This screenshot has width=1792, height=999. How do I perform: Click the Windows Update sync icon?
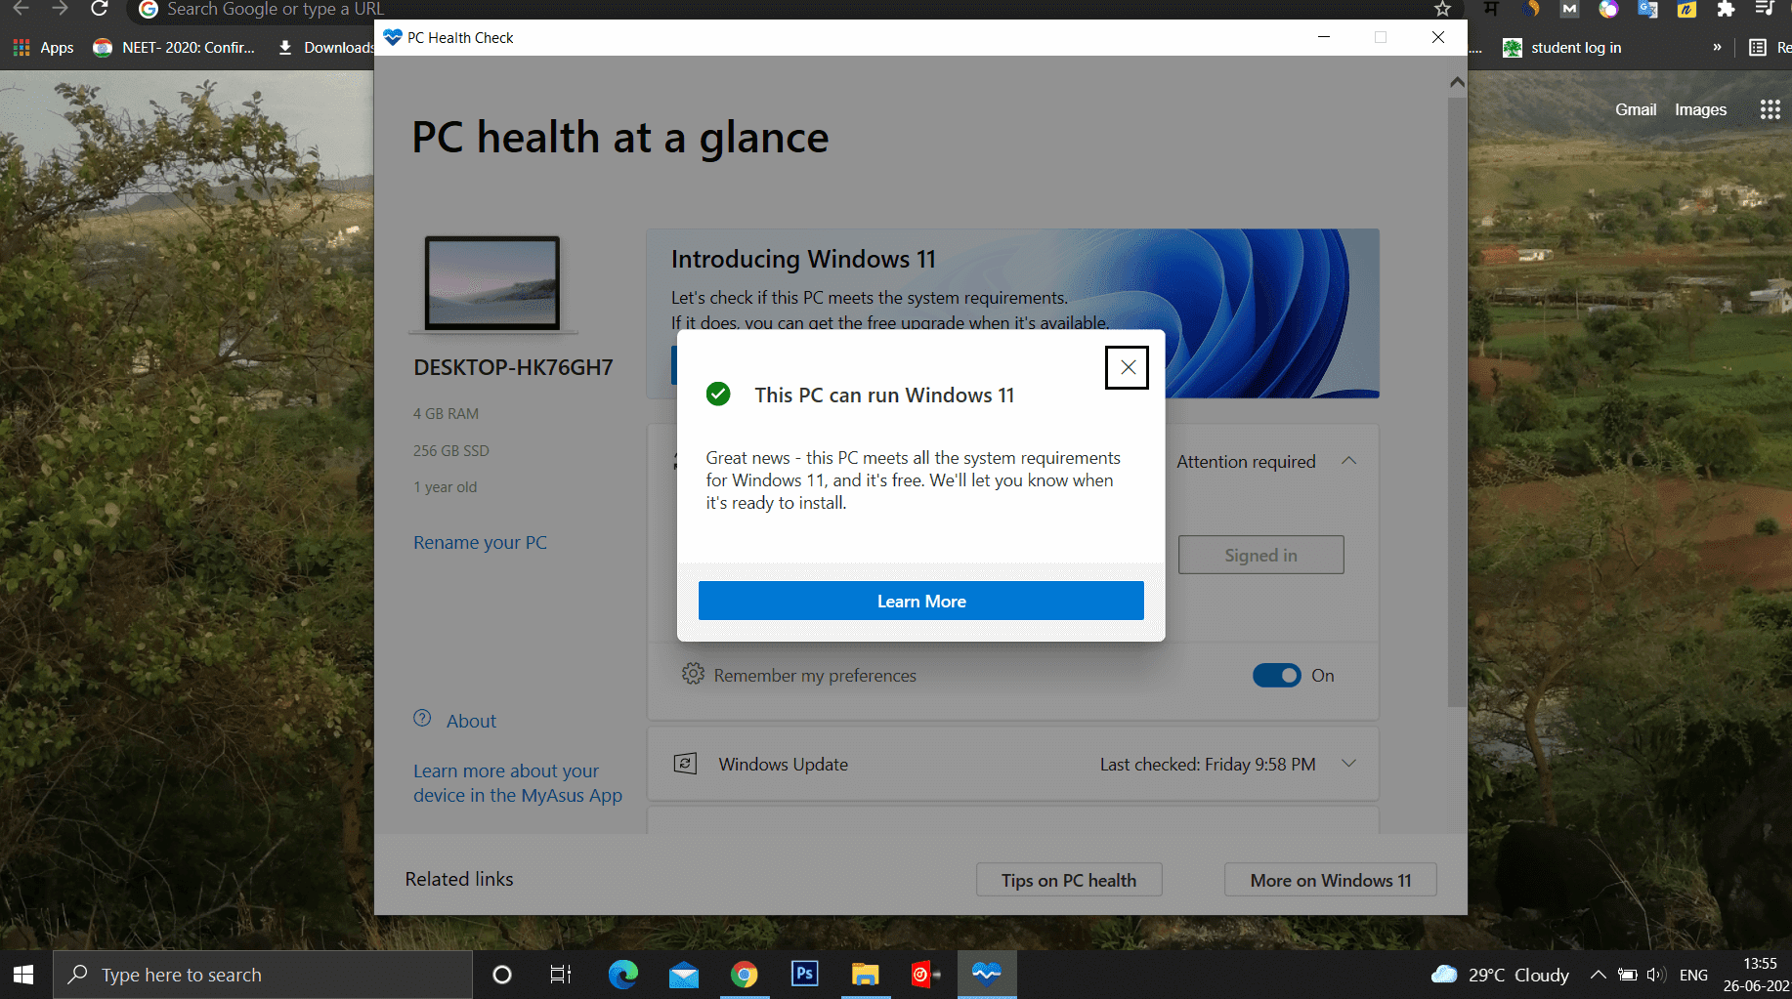point(686,764)
